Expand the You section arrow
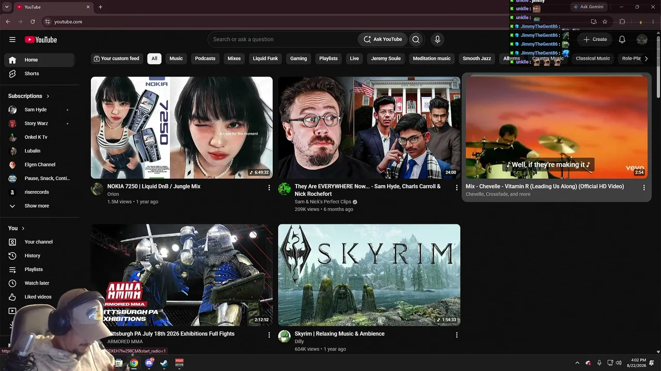Screen dimensions: 661x371 (23, 228)
